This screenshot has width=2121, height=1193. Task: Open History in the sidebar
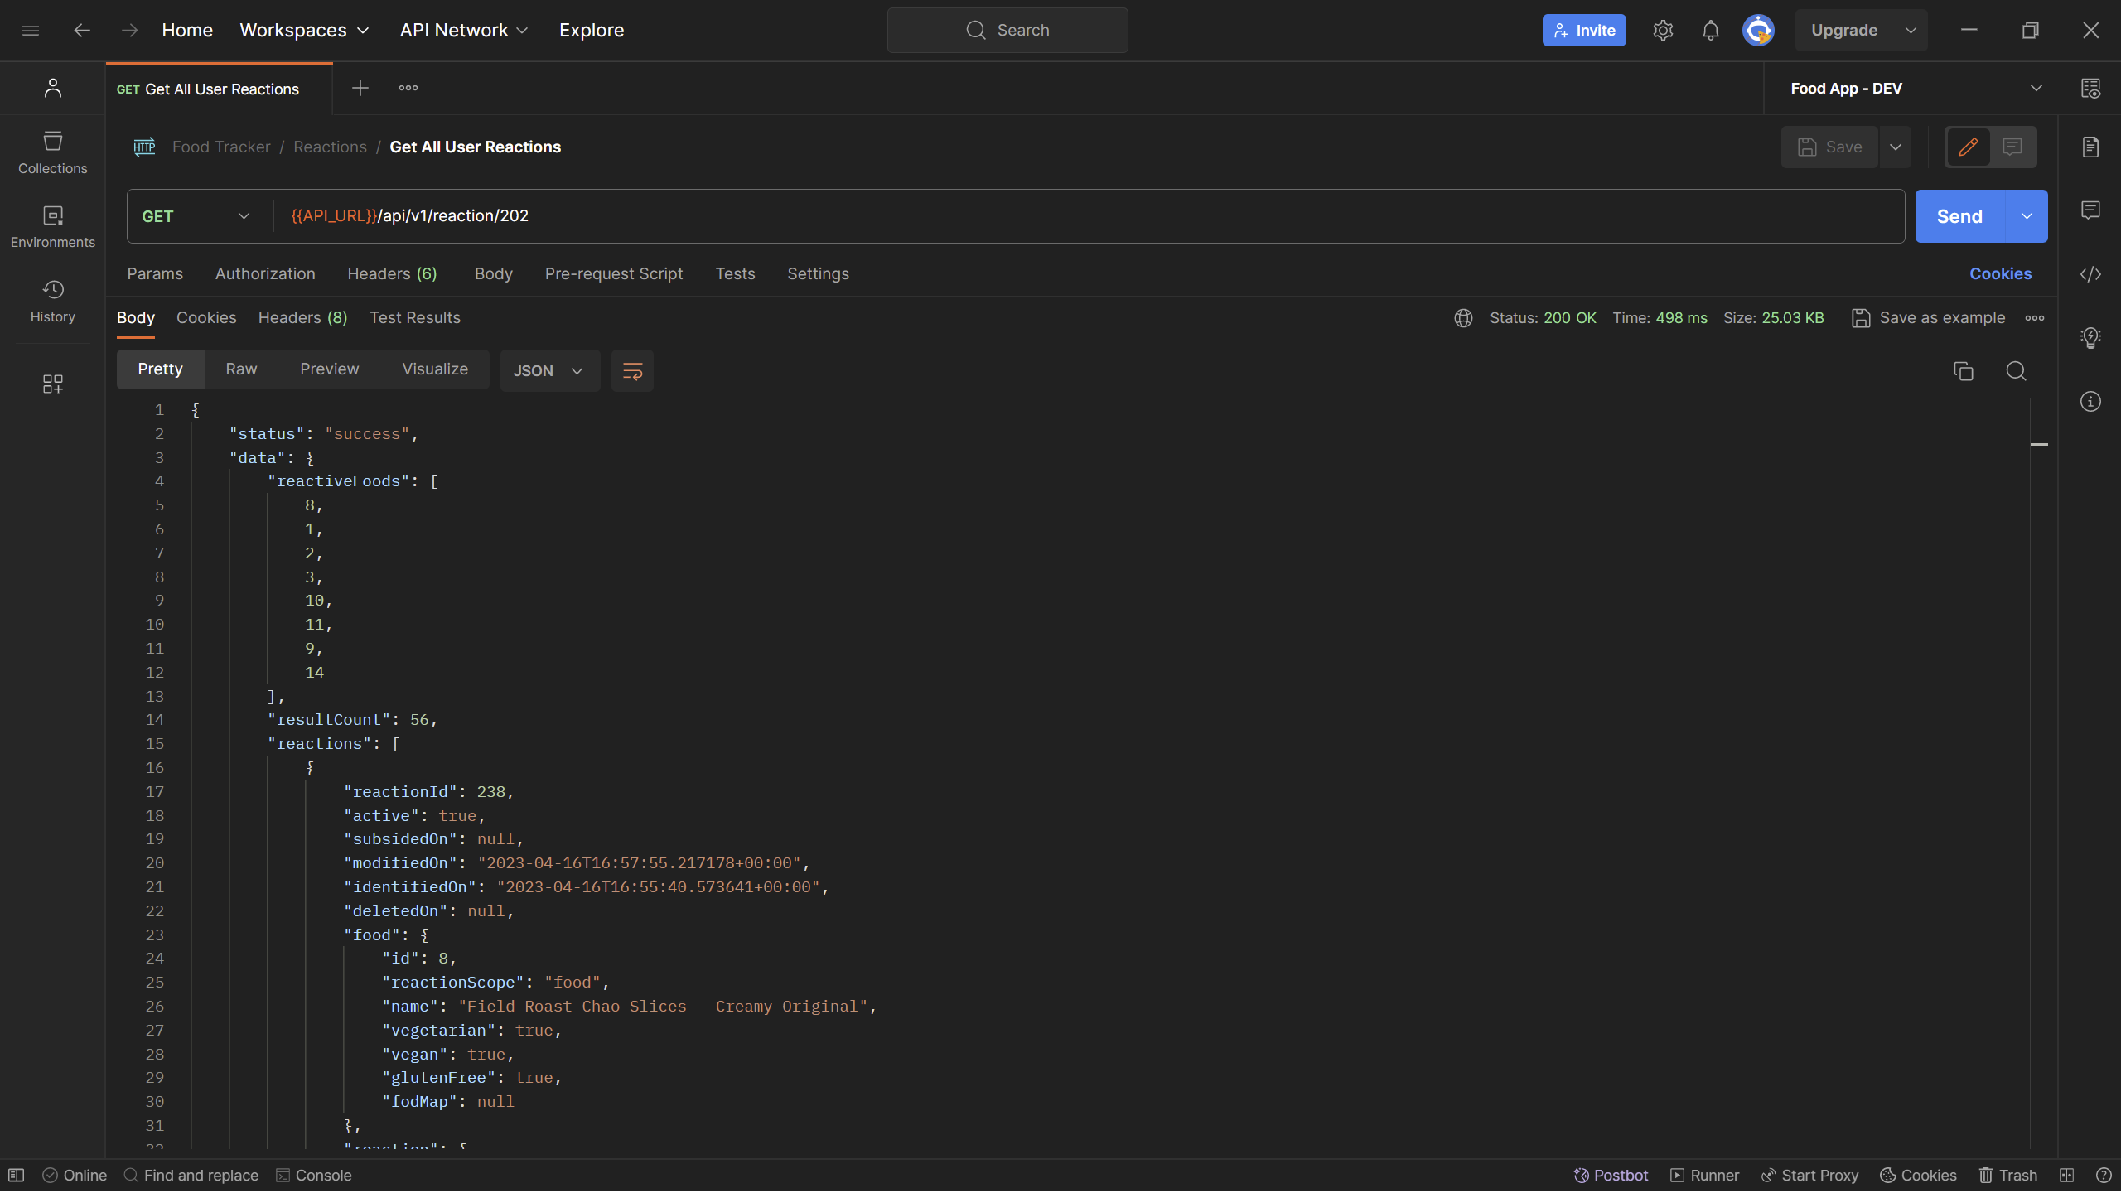point(53,302)
